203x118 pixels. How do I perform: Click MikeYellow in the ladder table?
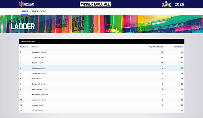pyautogui.click(x=36, y=95)
